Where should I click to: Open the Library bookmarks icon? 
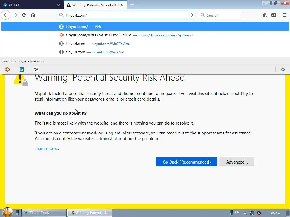pyautogui.click(x=265, y=15)
